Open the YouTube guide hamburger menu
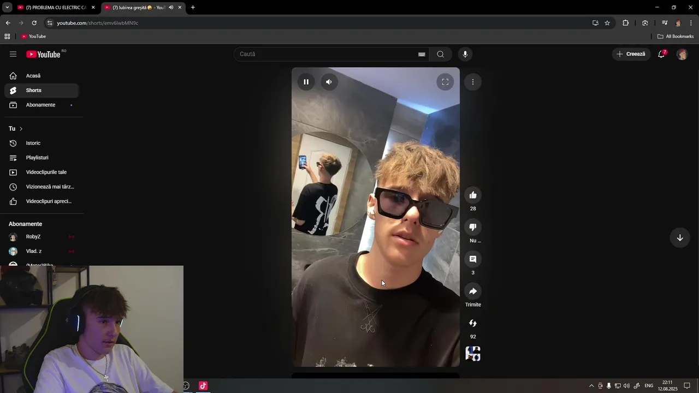The height and width of the screenshot is (393, 699). click(13, 54)
